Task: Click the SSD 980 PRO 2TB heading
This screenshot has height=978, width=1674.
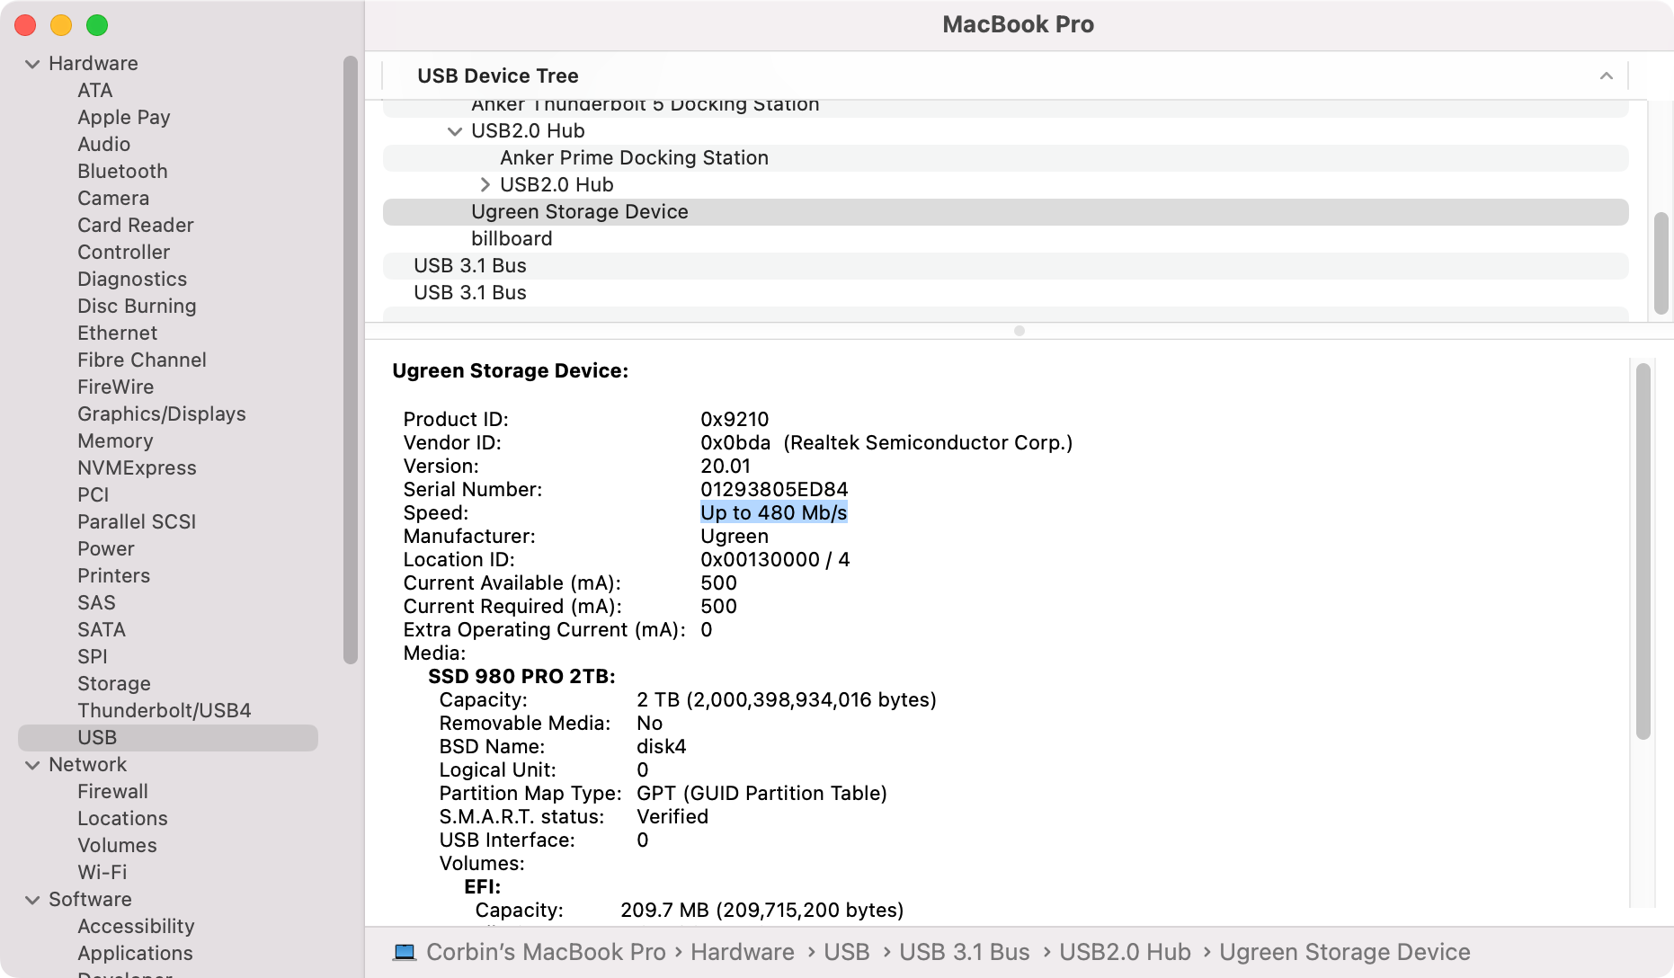Action: 521,677
